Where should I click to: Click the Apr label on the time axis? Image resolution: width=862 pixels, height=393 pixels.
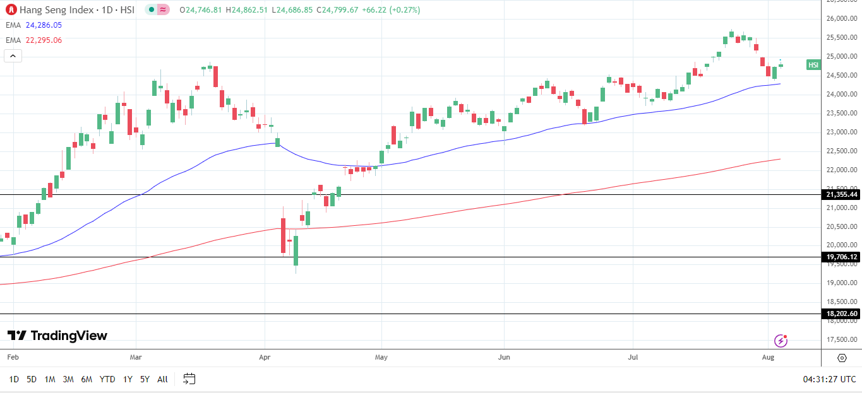265,358
